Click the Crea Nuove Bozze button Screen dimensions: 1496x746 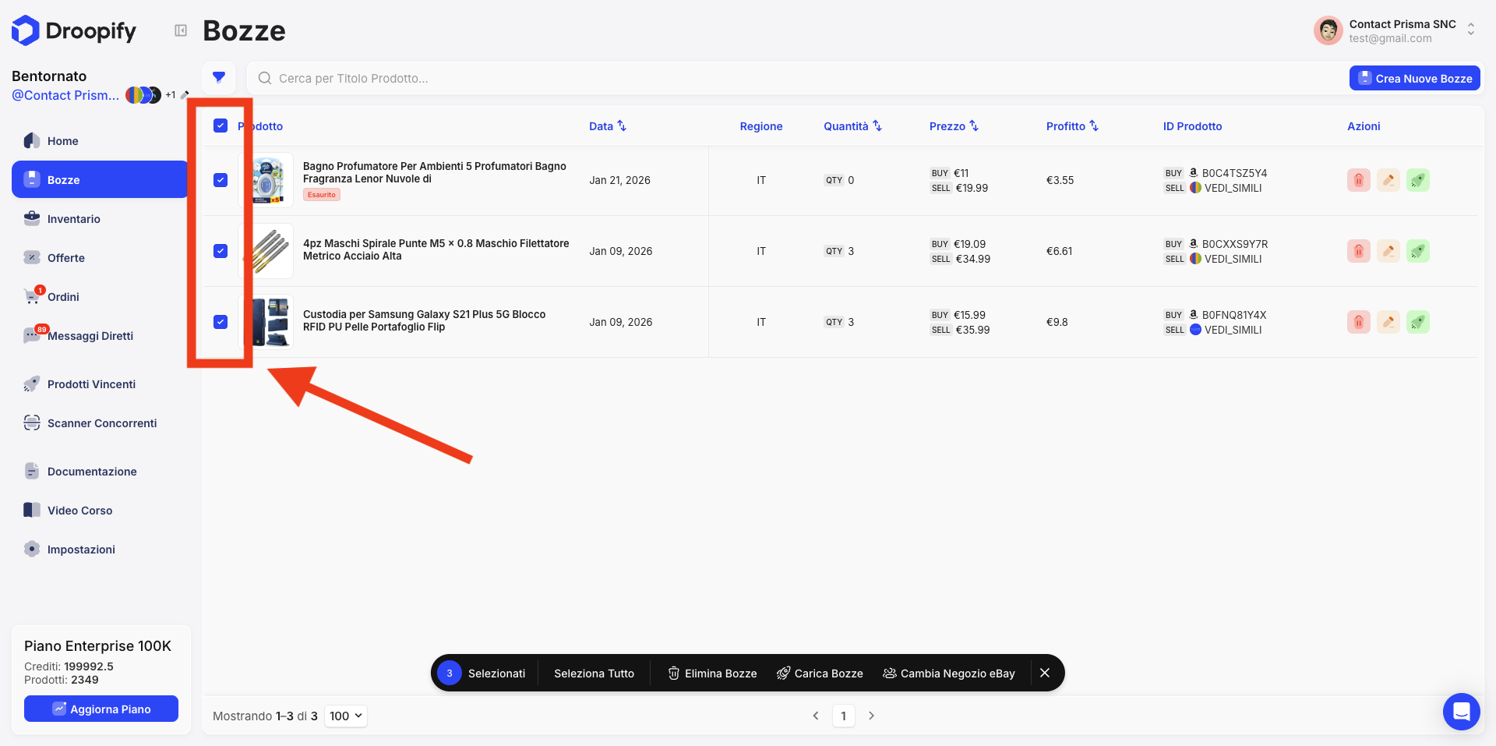[1414, 78]
